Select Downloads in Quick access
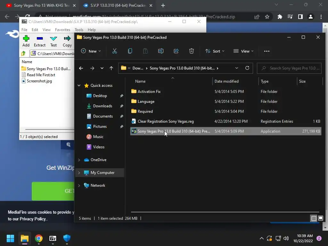The height and width of the screenshot is (246, 328). coord(102,106)
